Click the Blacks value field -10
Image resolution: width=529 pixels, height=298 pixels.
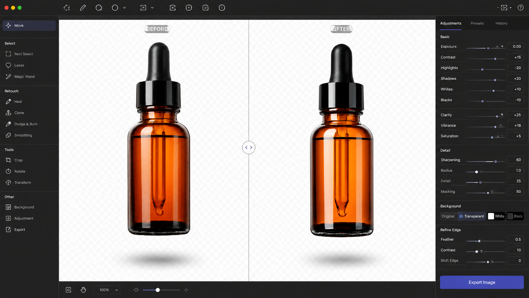click(515, 100)
